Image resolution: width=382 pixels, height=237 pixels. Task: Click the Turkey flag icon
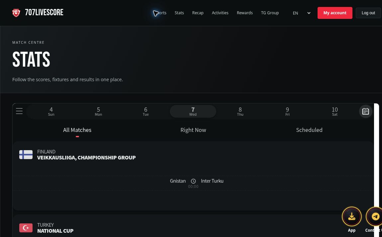[26, 228]
